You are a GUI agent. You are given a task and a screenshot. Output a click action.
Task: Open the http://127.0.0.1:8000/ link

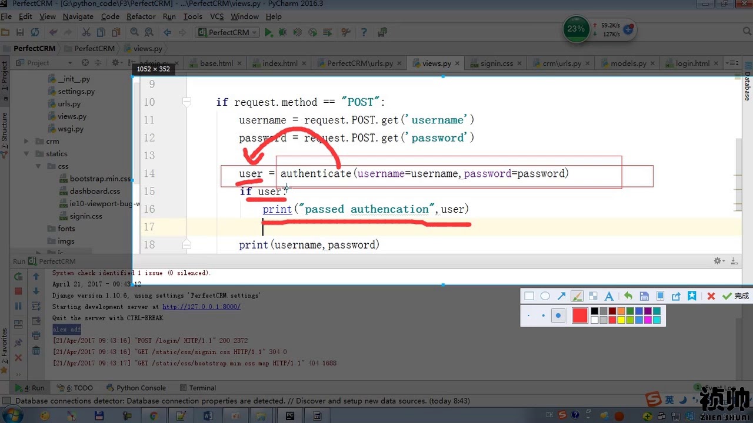[x=201, y=307]
